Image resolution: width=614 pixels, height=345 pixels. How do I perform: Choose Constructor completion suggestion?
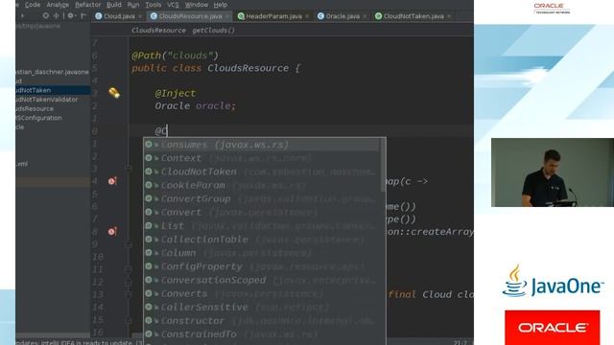click(262, 321)
